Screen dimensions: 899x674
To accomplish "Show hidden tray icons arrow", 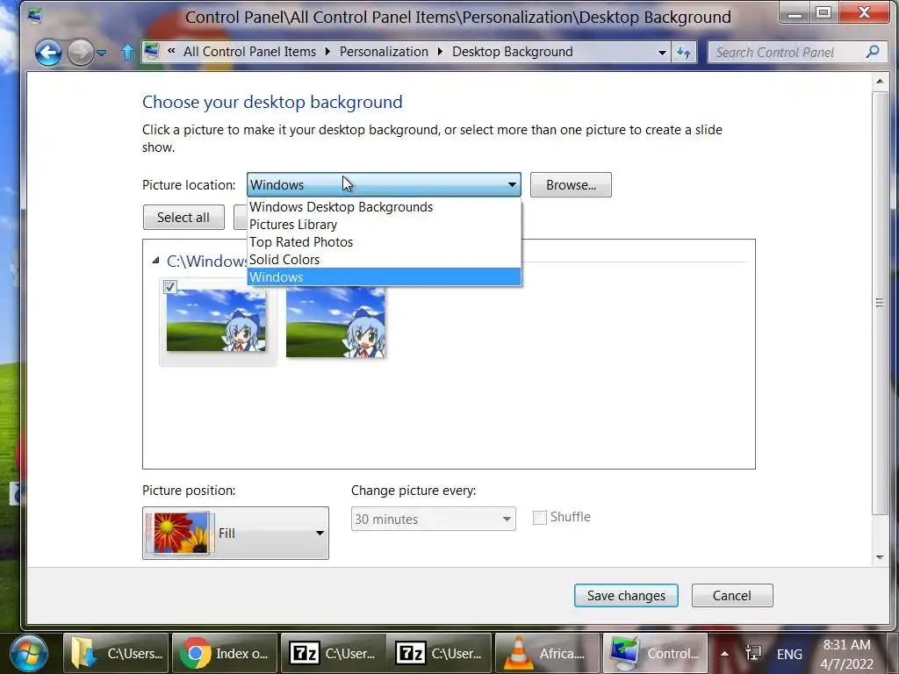I will (724, 653).
